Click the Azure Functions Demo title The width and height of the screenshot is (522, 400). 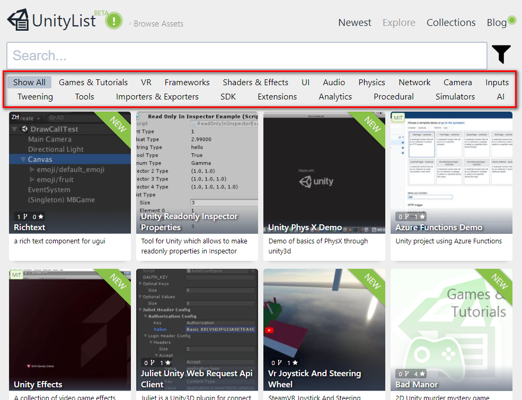(439, 228)
